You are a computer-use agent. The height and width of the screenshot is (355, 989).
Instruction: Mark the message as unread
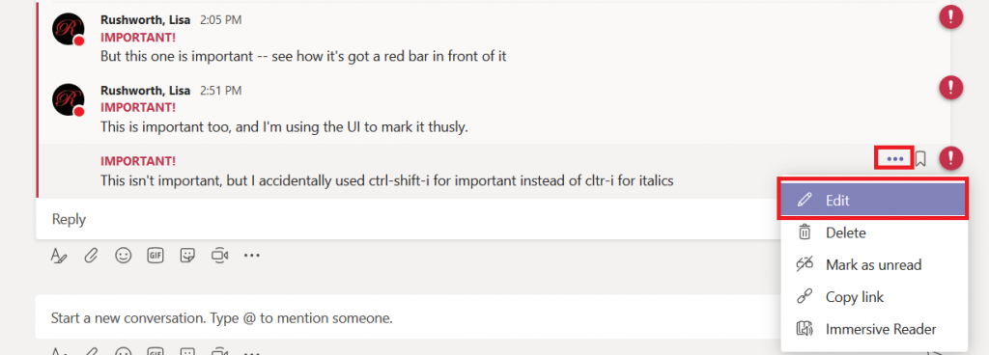tap(873, 265)
